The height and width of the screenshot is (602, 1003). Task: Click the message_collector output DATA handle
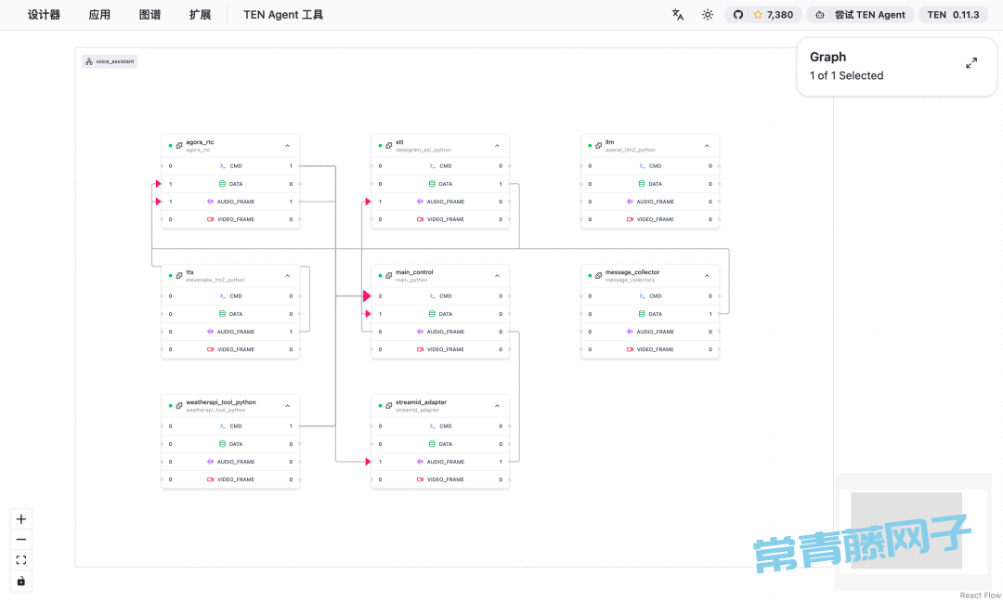pos(720,314)
